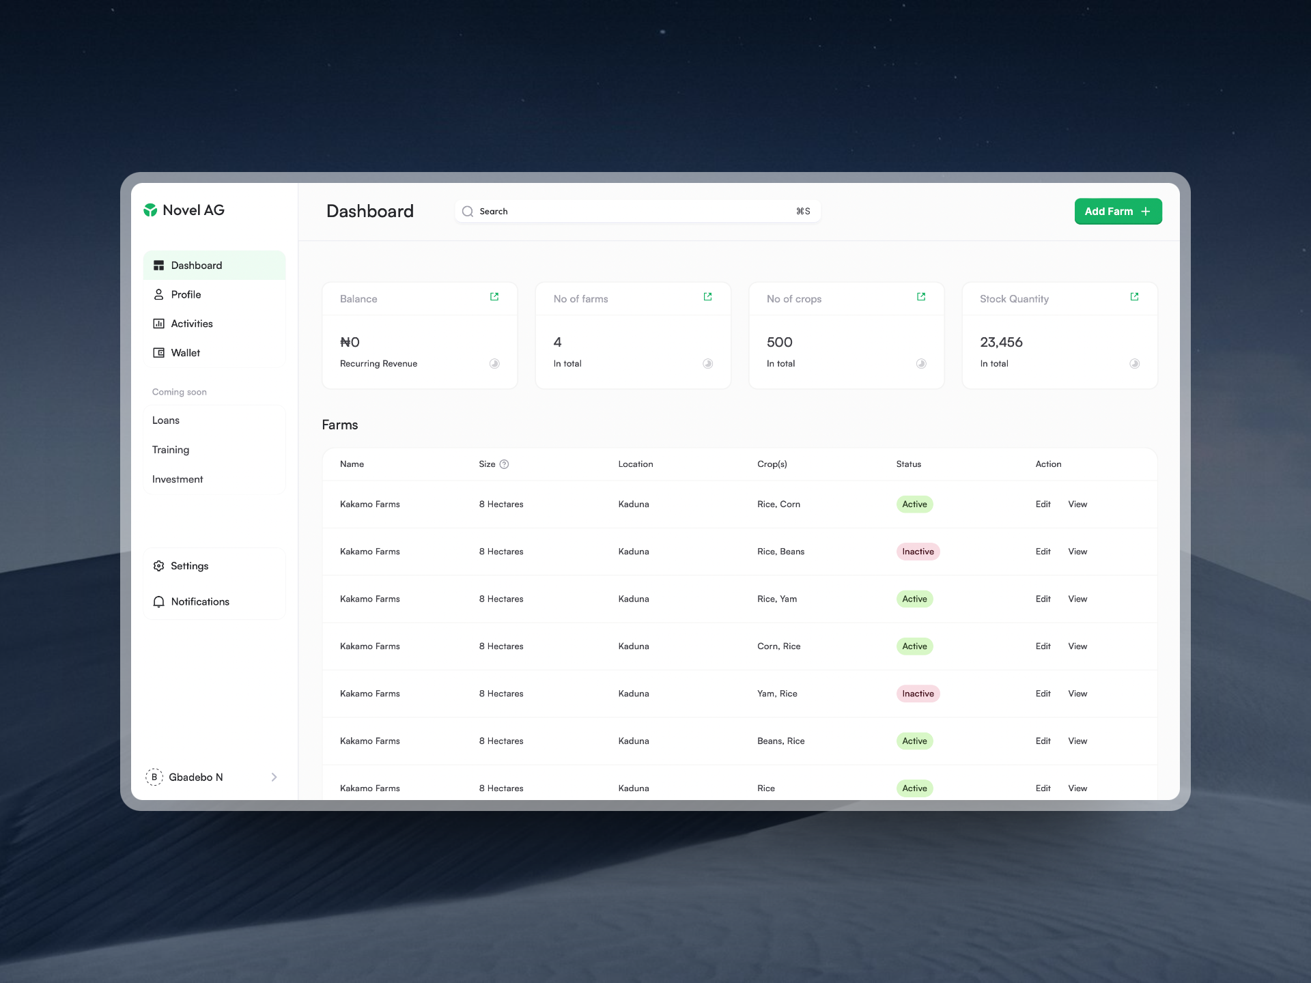1311x983 pixels.
Task: View the Corn, Rice farm row
Action: coord(1077,646)
